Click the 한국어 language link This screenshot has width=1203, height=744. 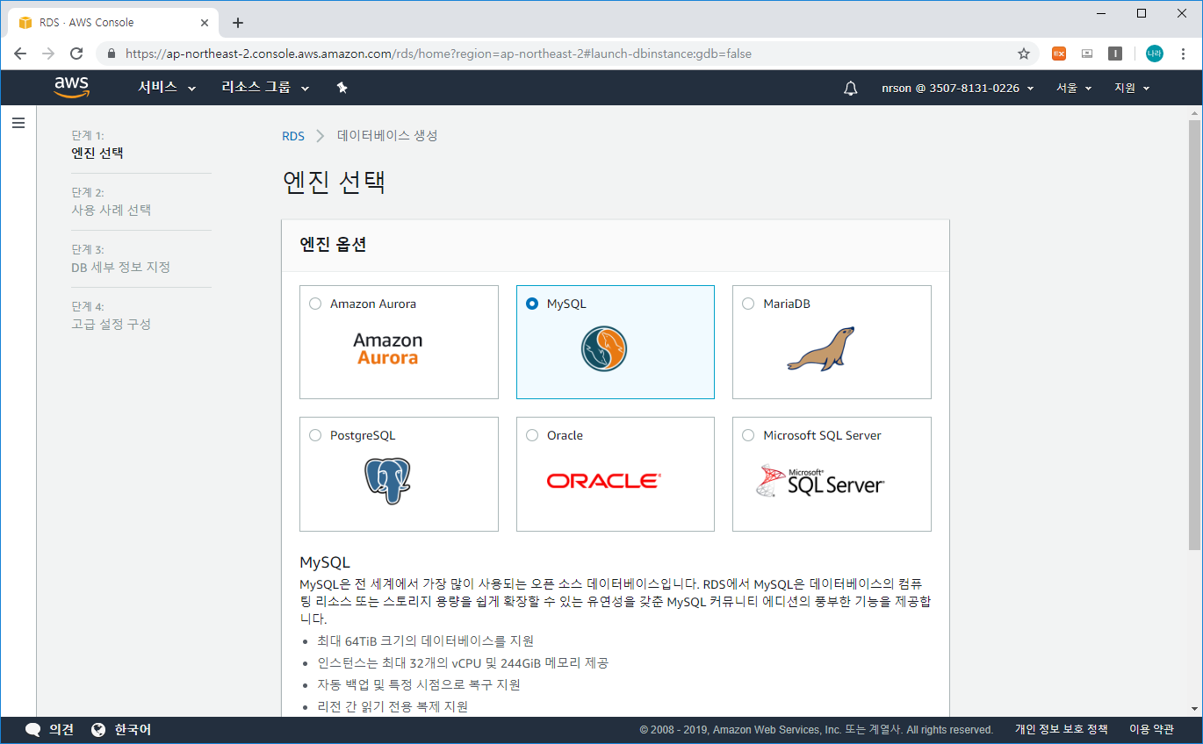tap(133, 729)
